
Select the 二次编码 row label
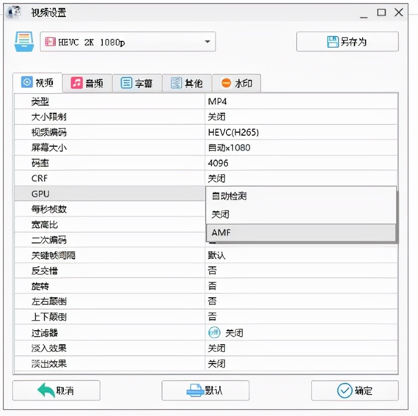point(49,240)
